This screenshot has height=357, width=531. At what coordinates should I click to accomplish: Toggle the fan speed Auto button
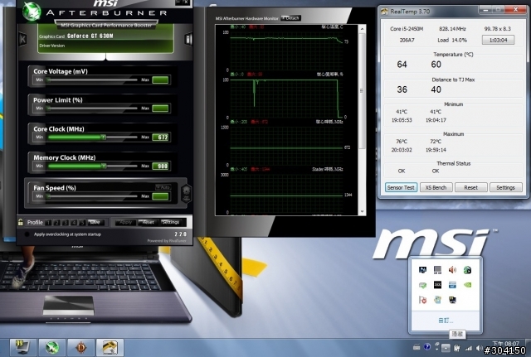pos(163,187)
